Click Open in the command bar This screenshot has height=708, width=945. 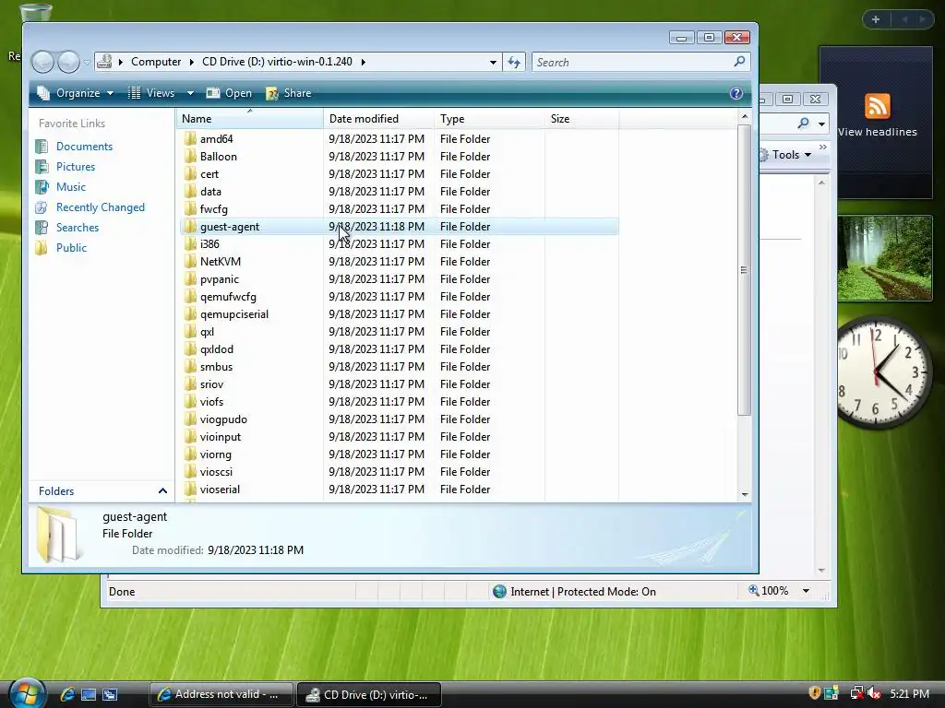[229, 93]
